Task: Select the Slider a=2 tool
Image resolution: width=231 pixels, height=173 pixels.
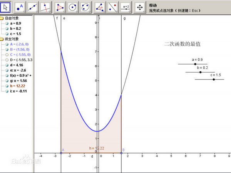Action: (125, 7)
